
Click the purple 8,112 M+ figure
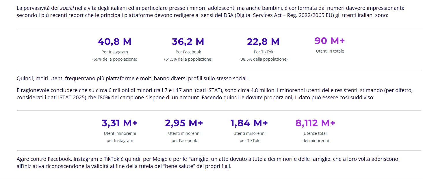click(315, 123)
